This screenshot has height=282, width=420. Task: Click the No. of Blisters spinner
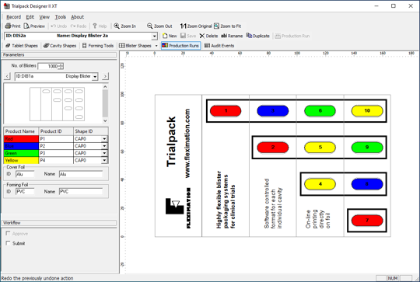(61, 66)
